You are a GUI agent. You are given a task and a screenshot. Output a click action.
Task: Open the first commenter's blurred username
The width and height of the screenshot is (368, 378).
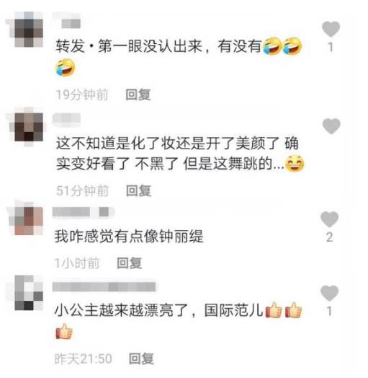click(67, 21)
